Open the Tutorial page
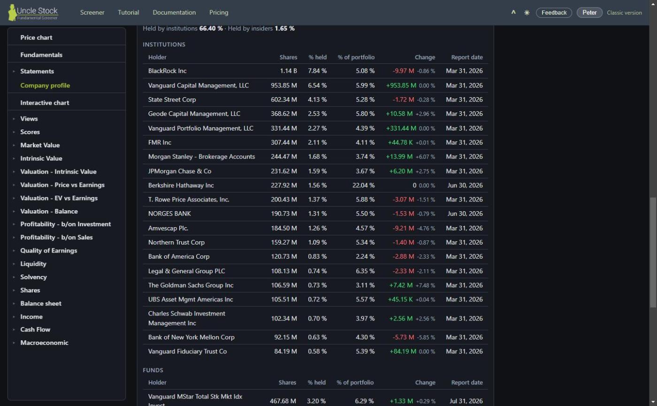 coord(128,13)
